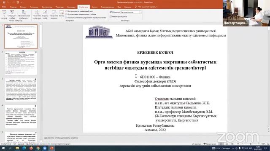The image size is (270, 151).
Task: Open accessibility check in status bar
Action: click(49, 144)
